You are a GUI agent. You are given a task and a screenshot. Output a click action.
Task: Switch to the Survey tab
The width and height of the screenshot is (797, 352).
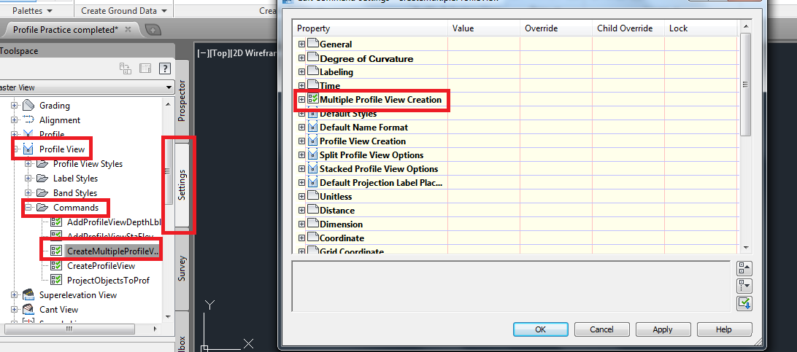182,269
